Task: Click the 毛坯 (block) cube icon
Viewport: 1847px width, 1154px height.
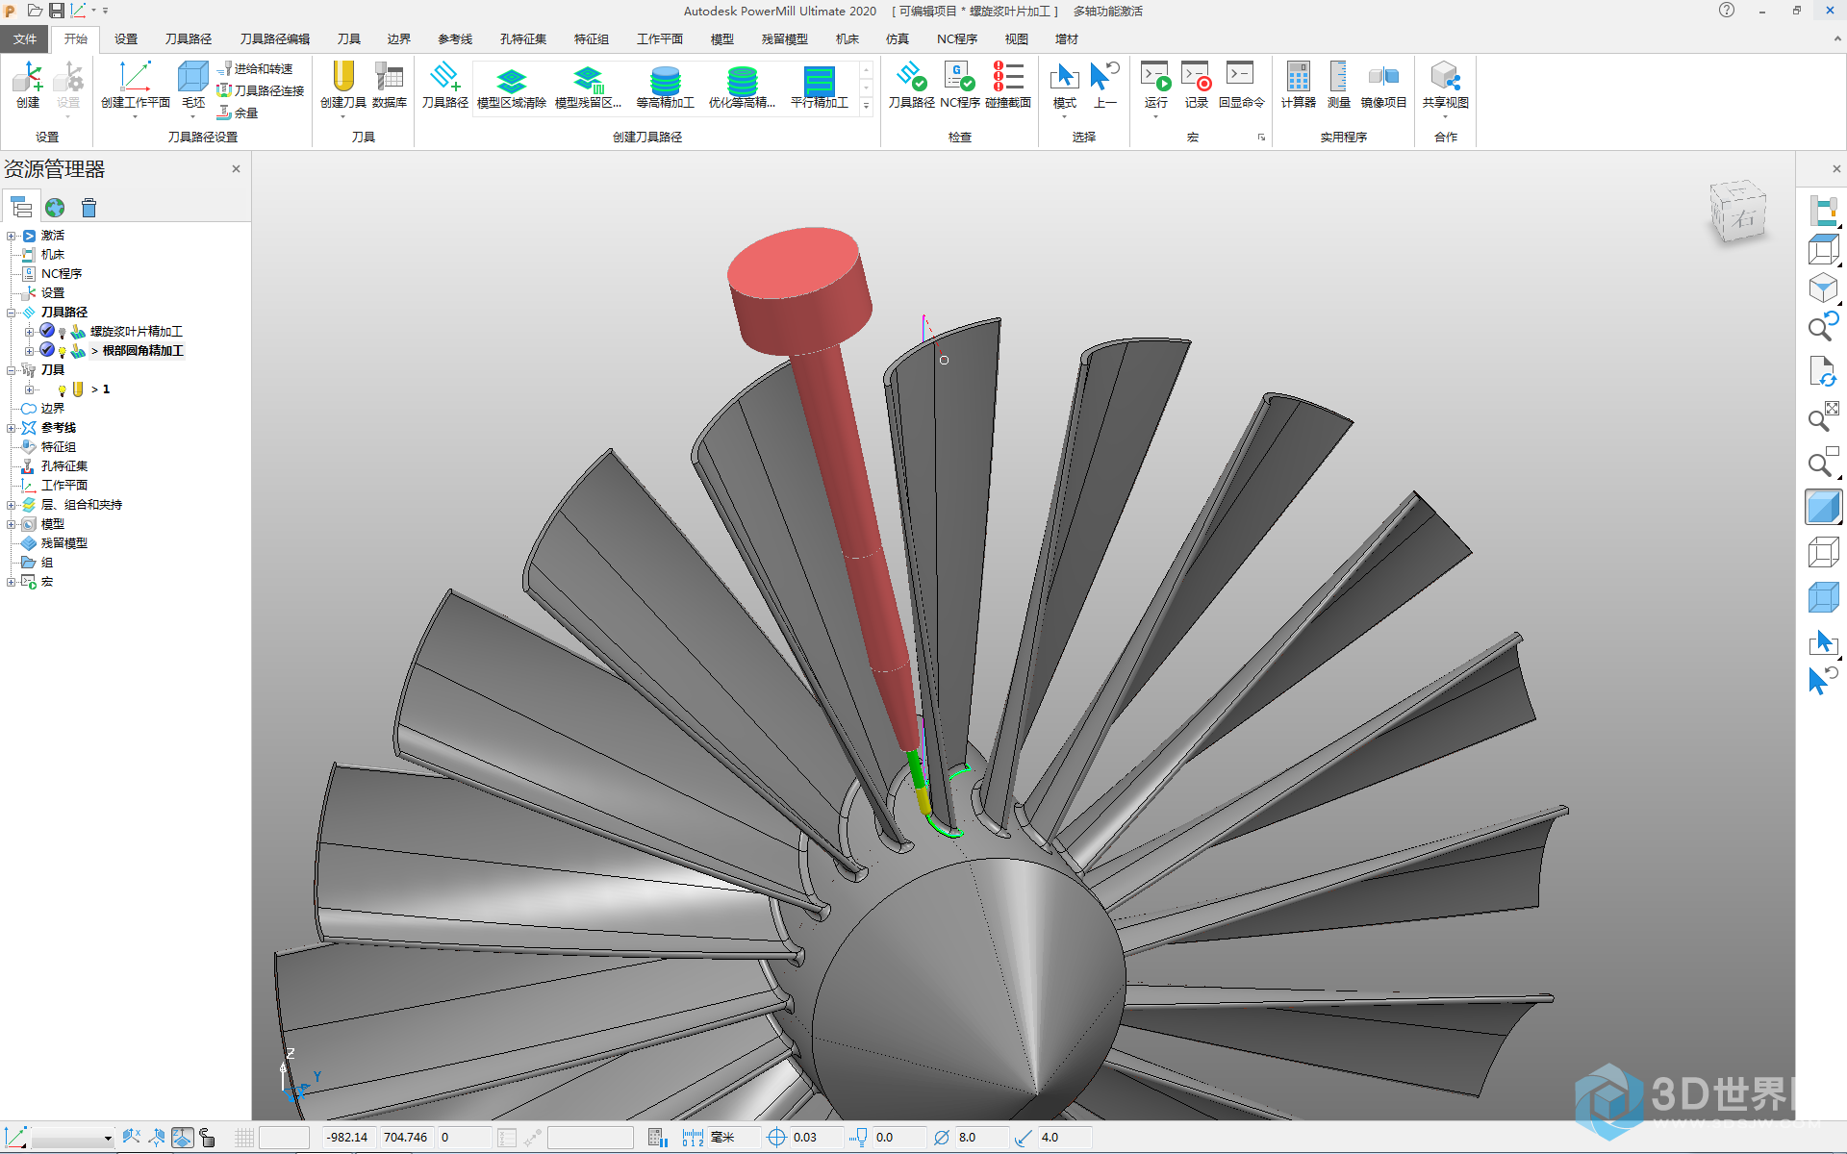Action: [x=193, y=78]
